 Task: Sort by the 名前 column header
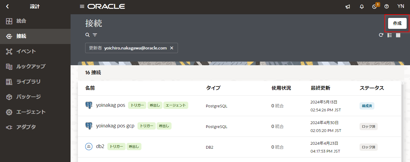90,88
